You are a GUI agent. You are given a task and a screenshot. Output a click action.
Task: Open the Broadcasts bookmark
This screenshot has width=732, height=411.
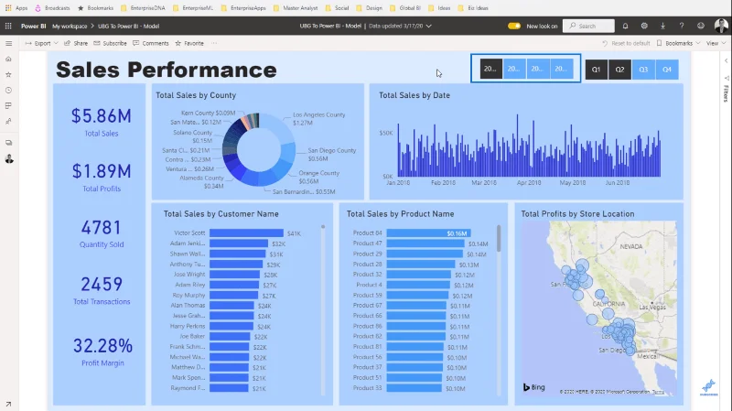point(52,8)
